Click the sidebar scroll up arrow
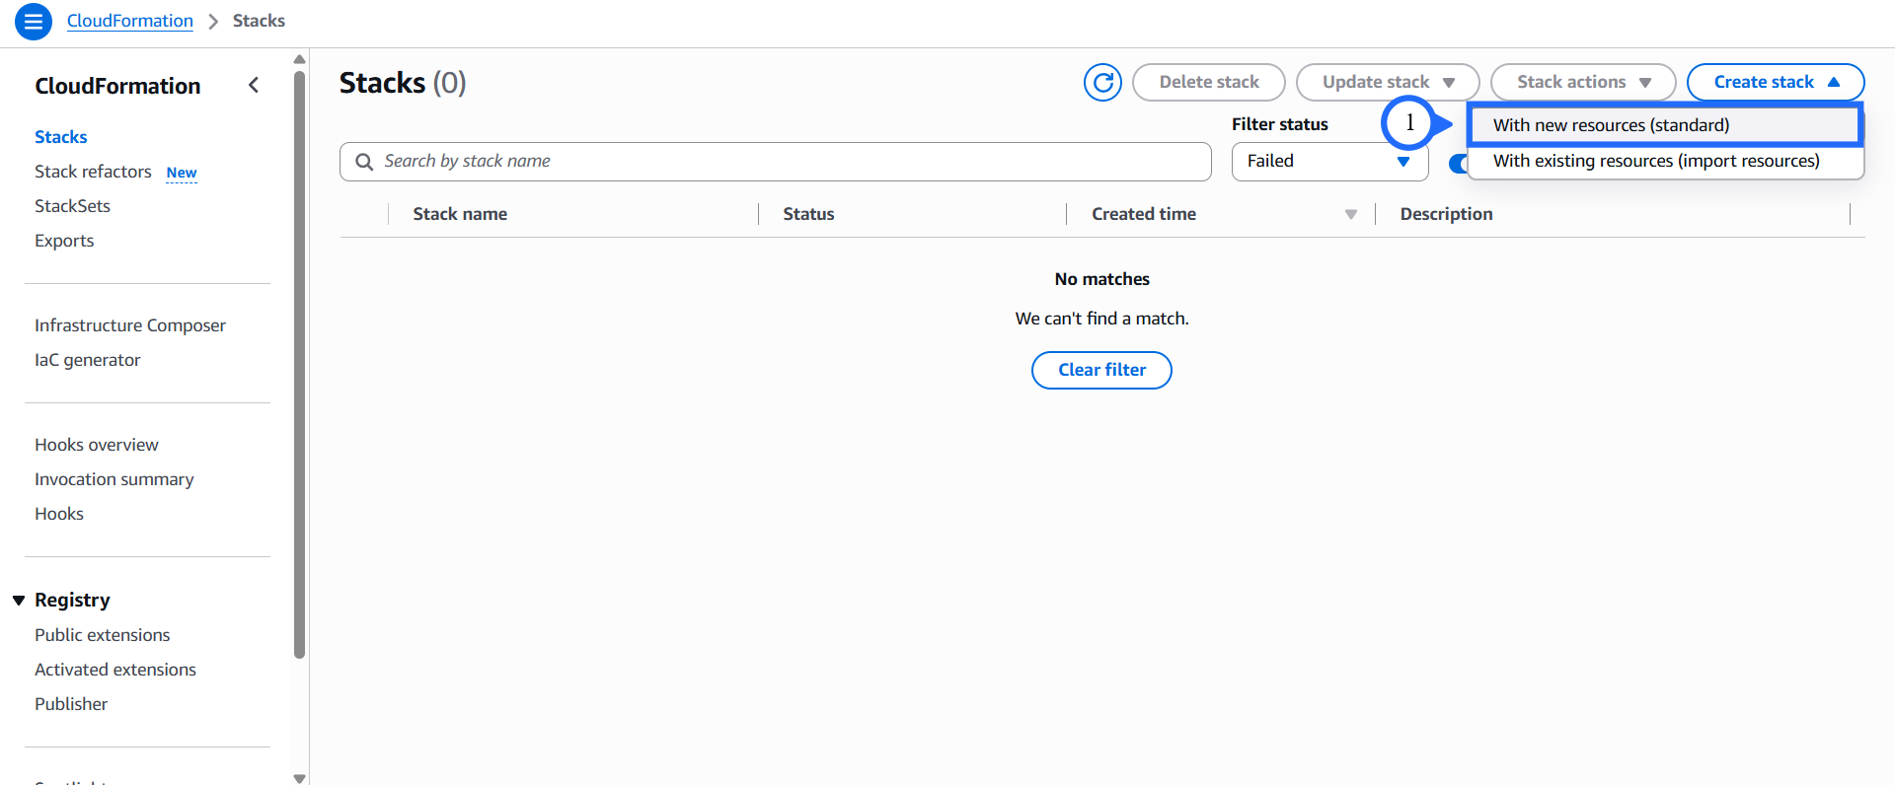The image size is (1895, 785). 299,59
